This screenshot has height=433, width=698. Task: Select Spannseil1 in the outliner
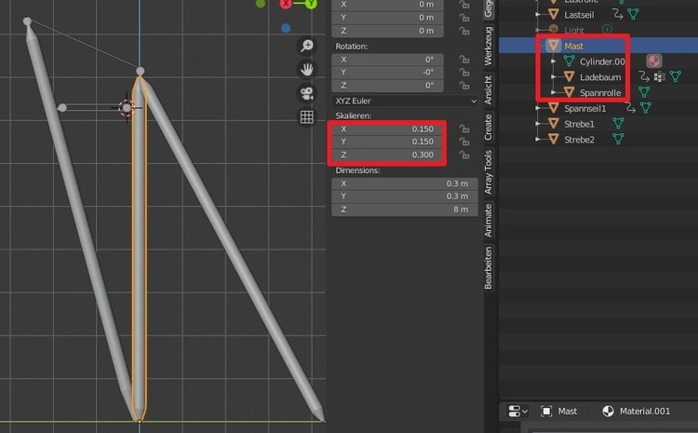click(585, 108)
